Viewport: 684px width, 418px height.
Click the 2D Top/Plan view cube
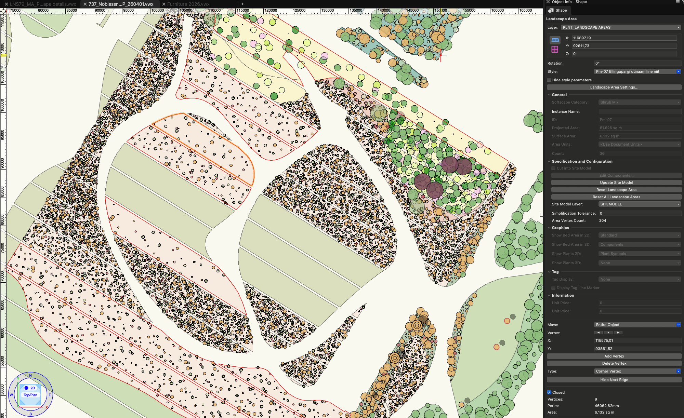30,394
